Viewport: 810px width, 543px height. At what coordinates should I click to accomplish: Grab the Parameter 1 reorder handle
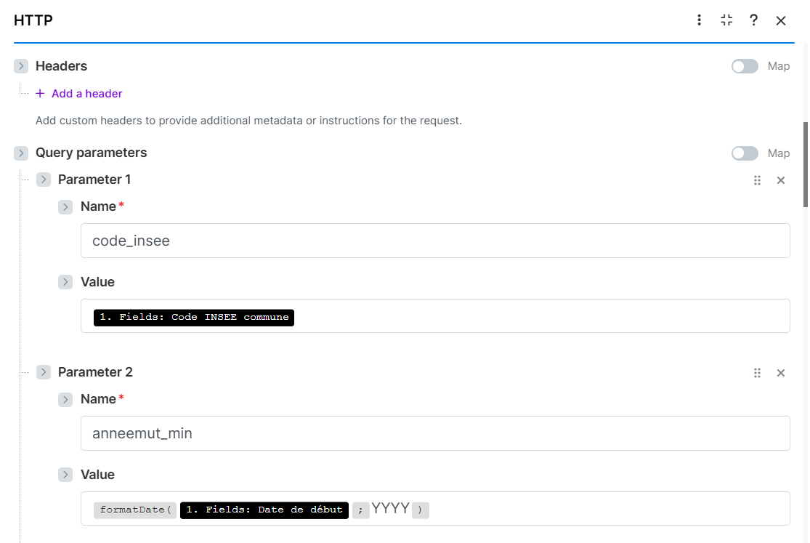757,180
